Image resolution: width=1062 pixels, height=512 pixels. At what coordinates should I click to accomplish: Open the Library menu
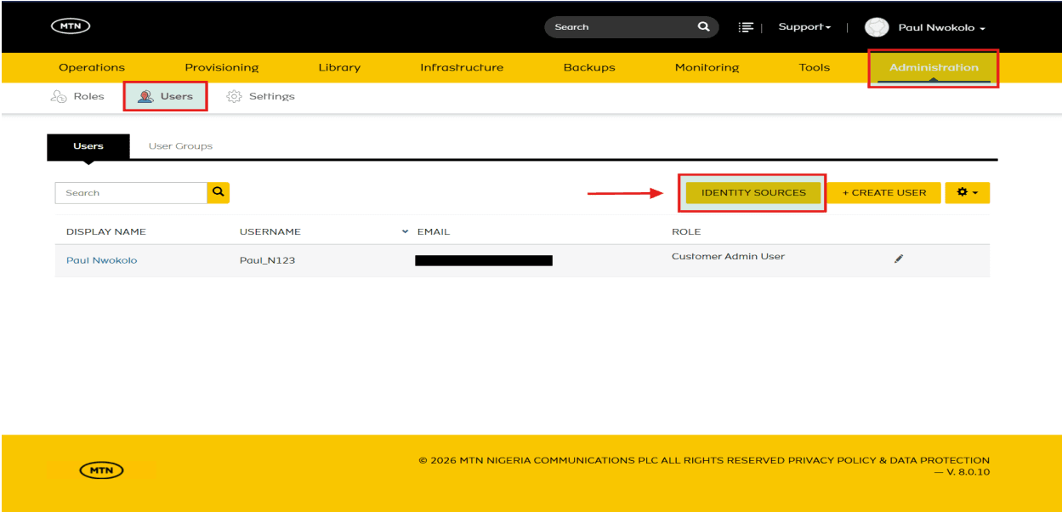(x=339, y=67)
